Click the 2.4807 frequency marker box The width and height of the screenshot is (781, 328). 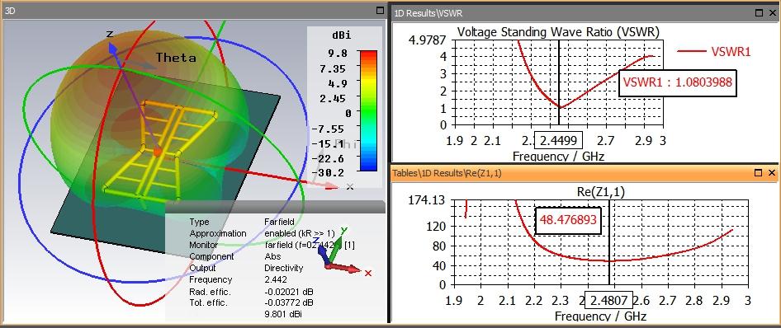tap(609, 300)
